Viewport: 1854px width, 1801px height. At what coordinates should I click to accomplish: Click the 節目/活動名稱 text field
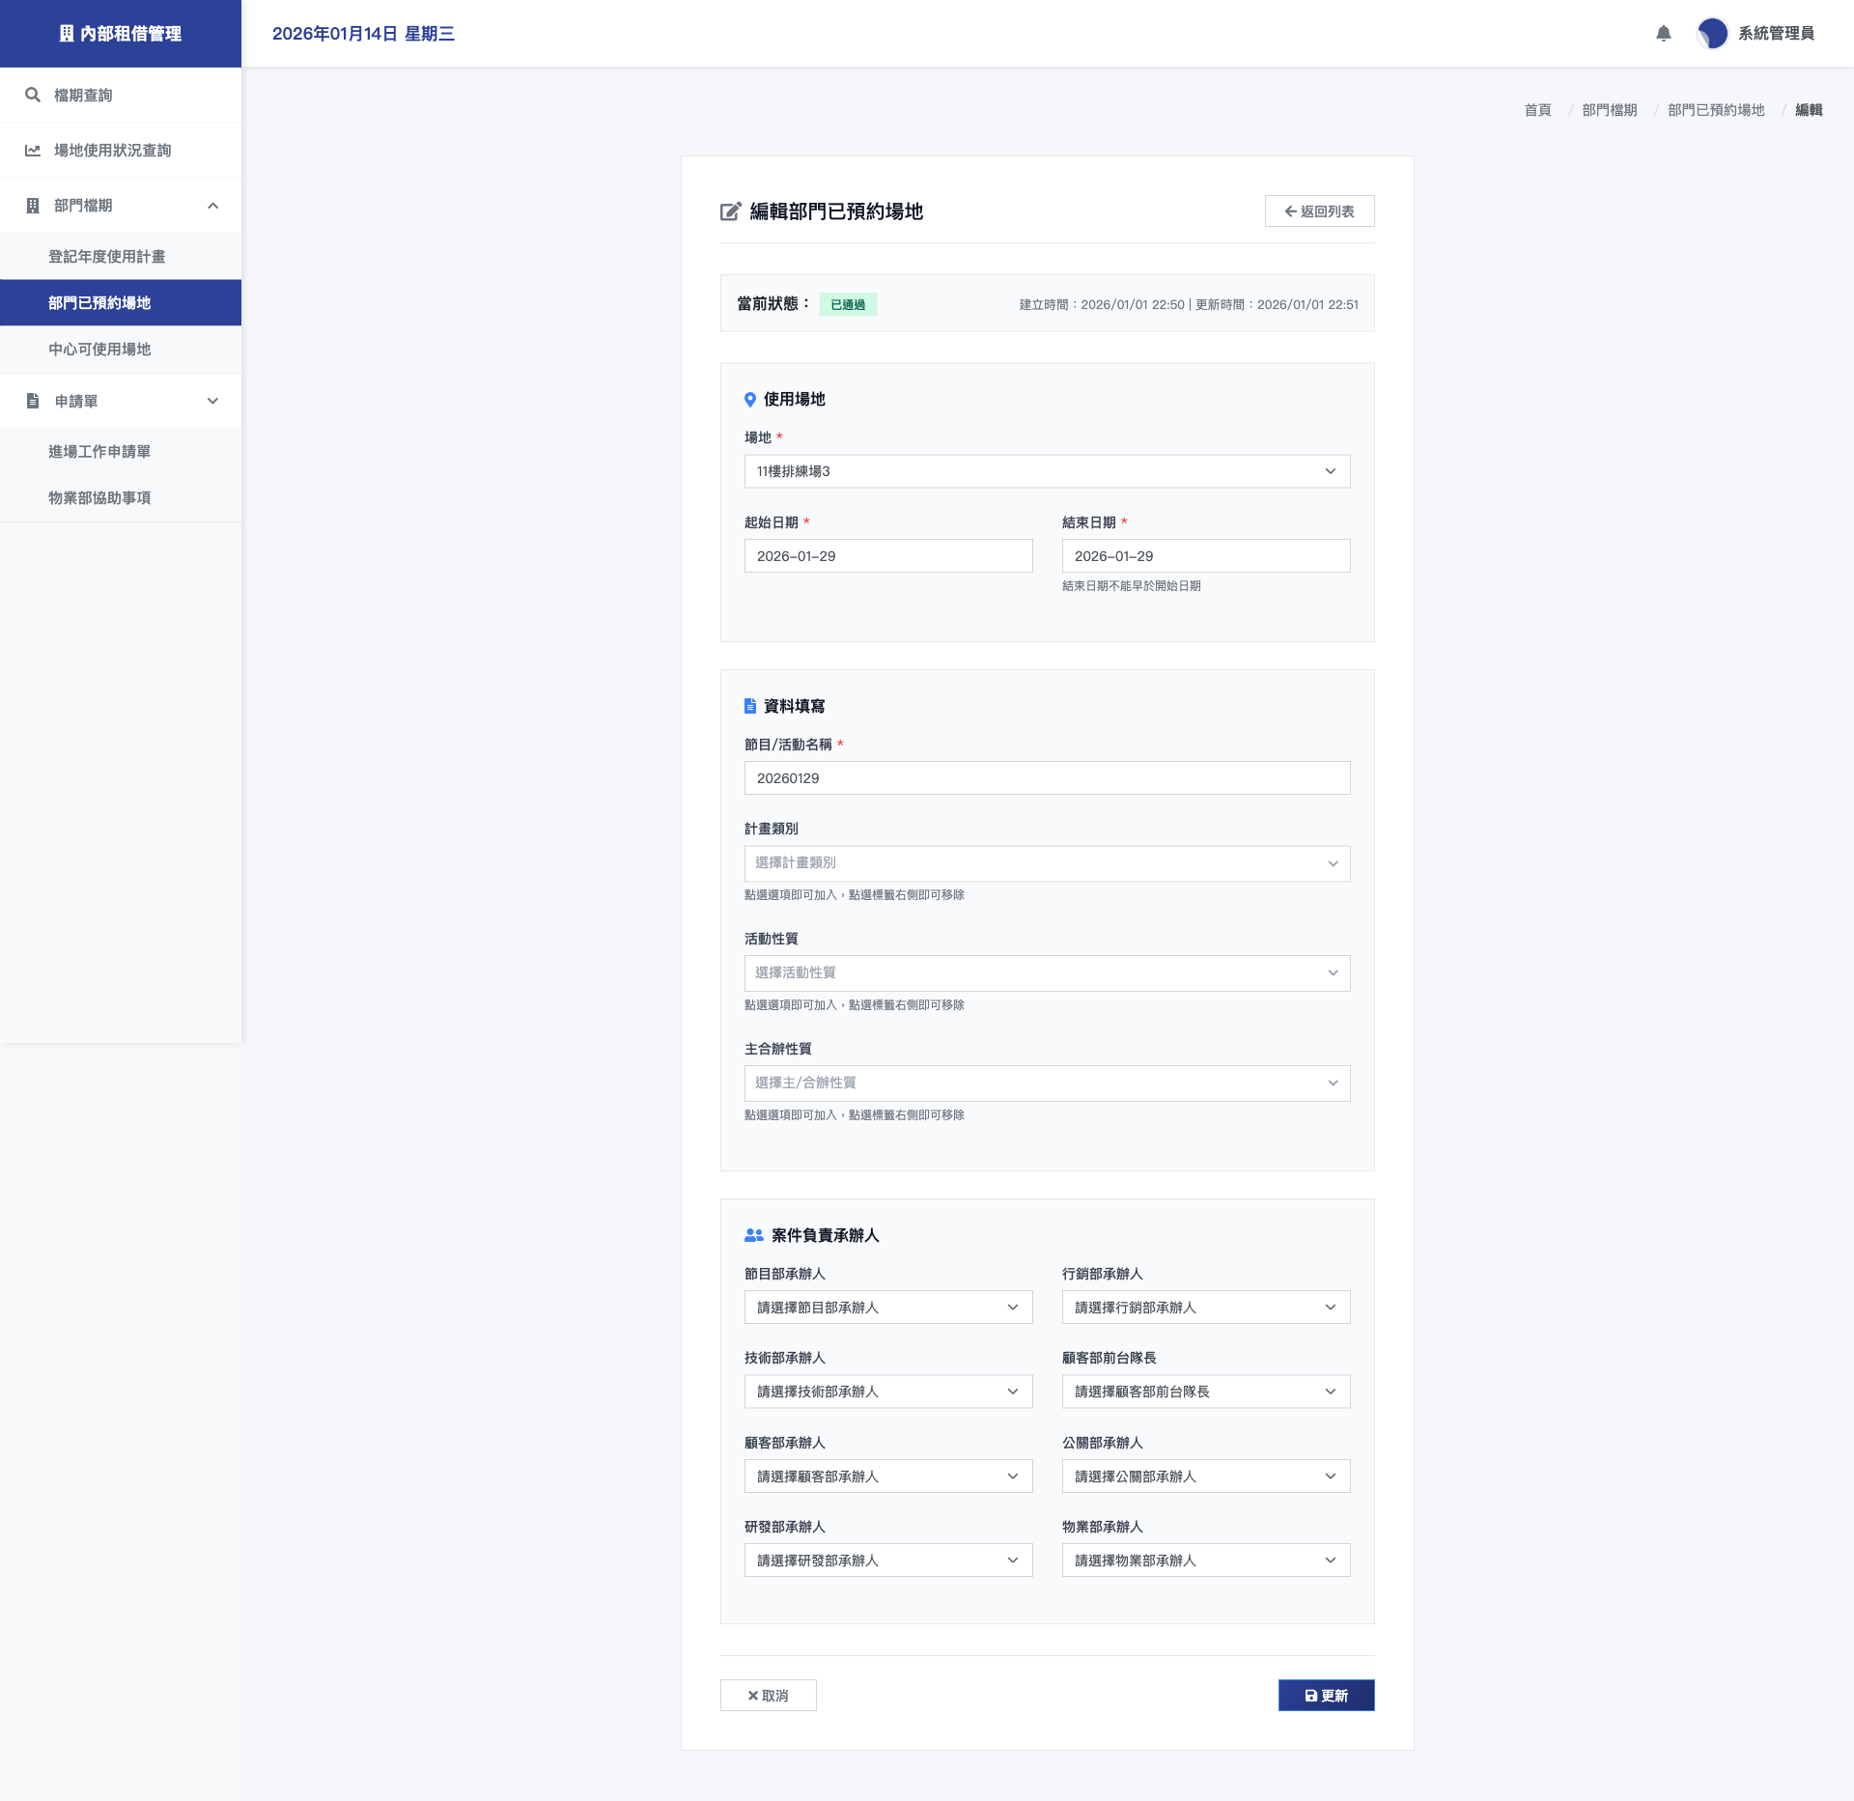click(x=1047, y=778)
